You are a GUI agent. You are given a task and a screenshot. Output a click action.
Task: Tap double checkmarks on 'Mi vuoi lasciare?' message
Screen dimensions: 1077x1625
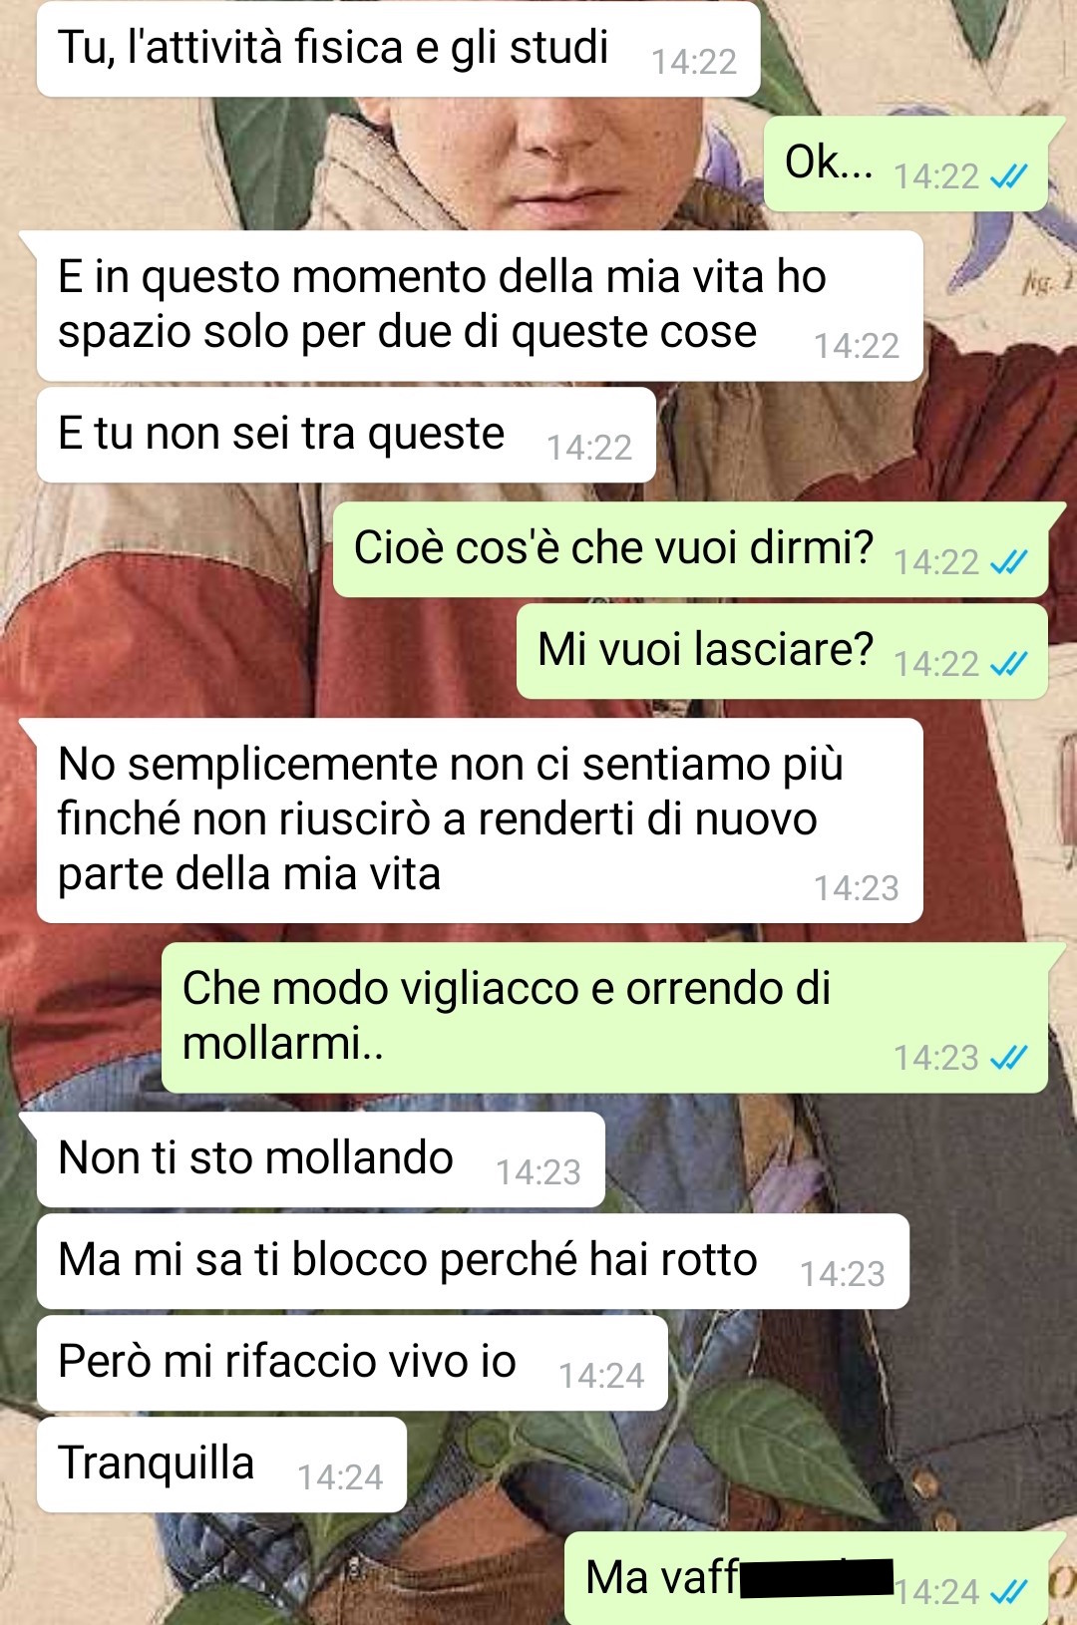point(1008,664)
